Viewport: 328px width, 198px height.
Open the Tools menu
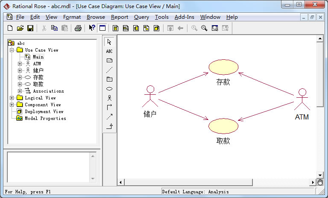coord(162,17)
